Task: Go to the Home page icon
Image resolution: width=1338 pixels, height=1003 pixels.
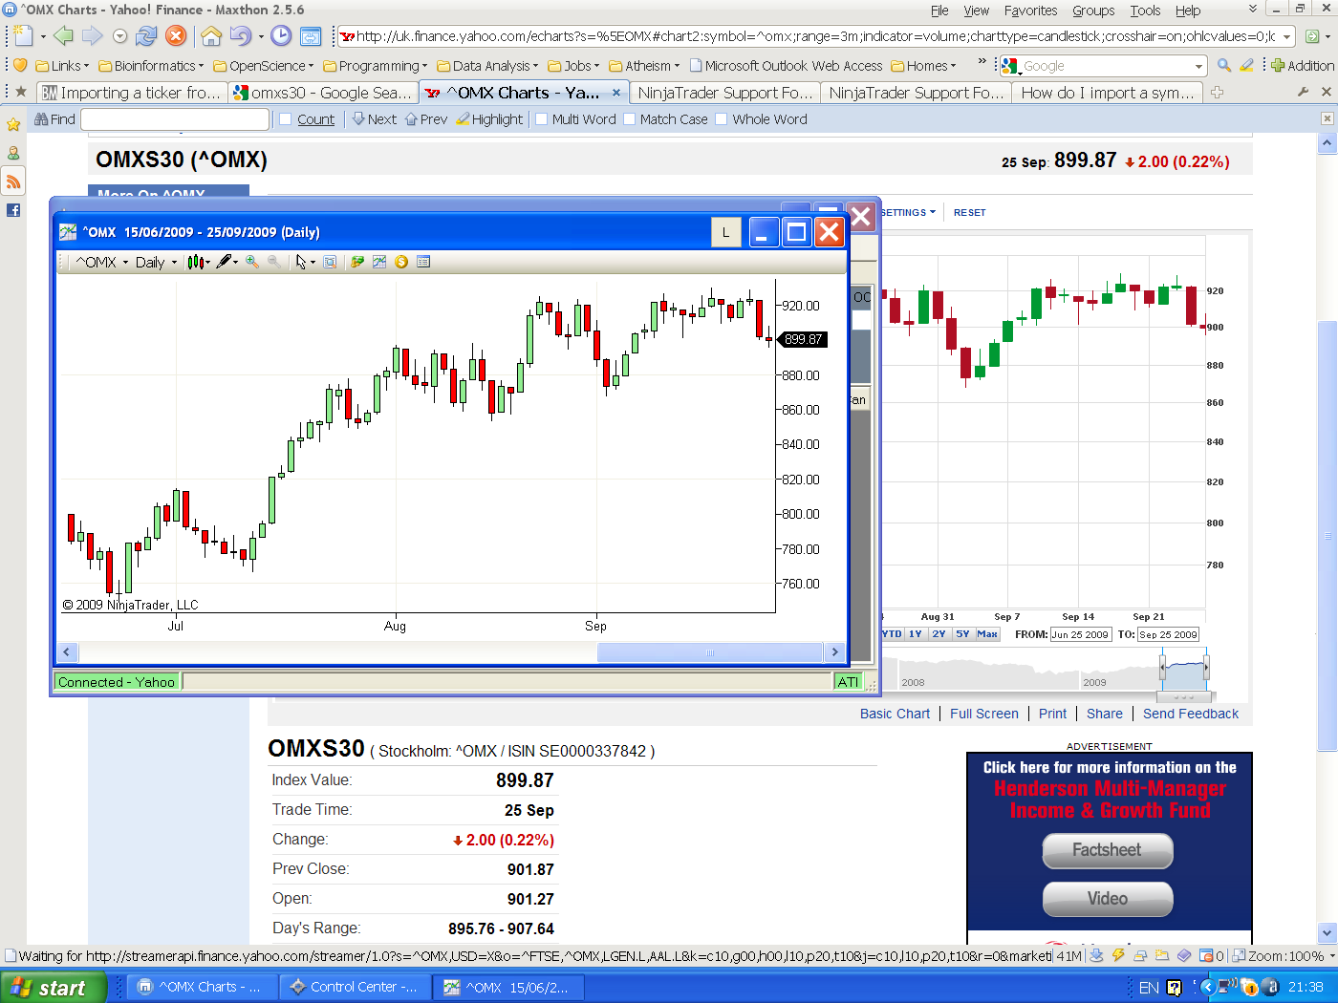Action: pyautogui.click(x=211, y=36)
